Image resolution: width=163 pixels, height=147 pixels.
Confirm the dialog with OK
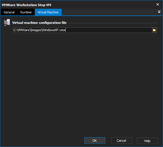point(95,141)
